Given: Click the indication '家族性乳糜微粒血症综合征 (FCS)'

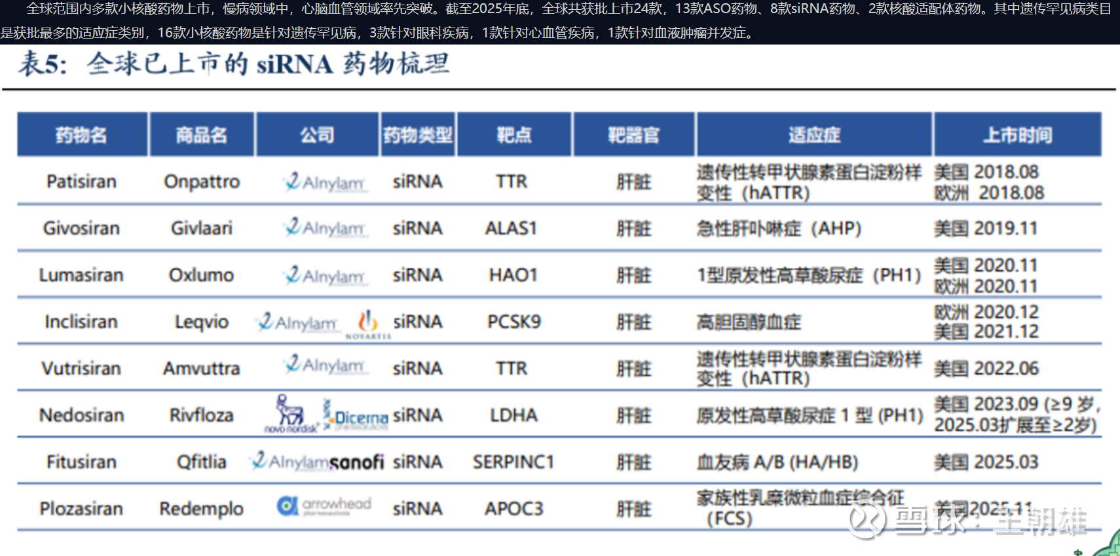Looking at the screenshot, I should coord(801,508).
